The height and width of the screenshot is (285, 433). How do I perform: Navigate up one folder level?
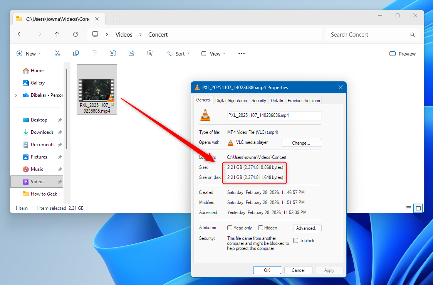(57, 34)
